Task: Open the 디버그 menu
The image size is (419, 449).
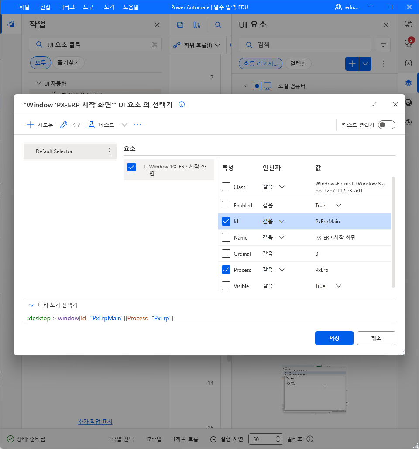Action: [x=67, y=7]
